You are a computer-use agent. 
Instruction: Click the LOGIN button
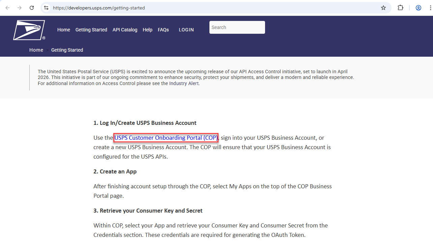(186, 30)
